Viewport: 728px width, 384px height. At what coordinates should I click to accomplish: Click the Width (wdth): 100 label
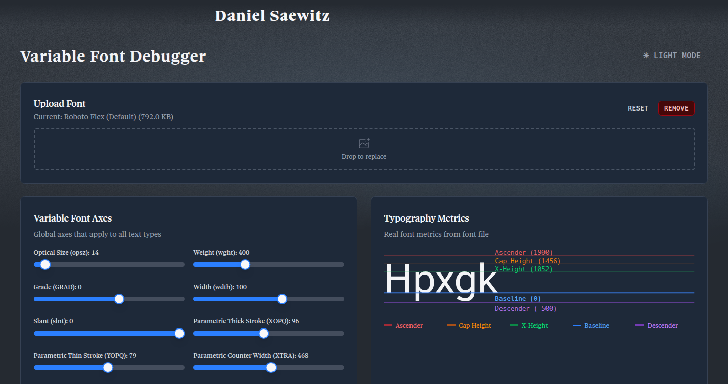tap(220, 287)
